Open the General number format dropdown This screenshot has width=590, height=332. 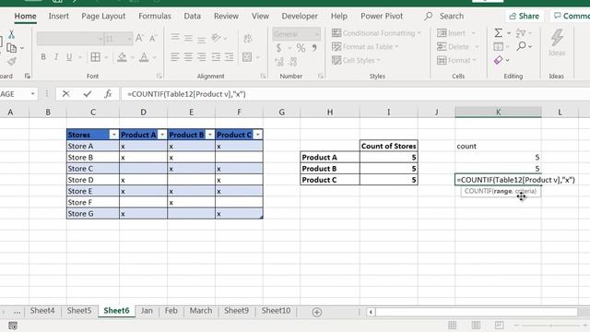click(316, 34)
